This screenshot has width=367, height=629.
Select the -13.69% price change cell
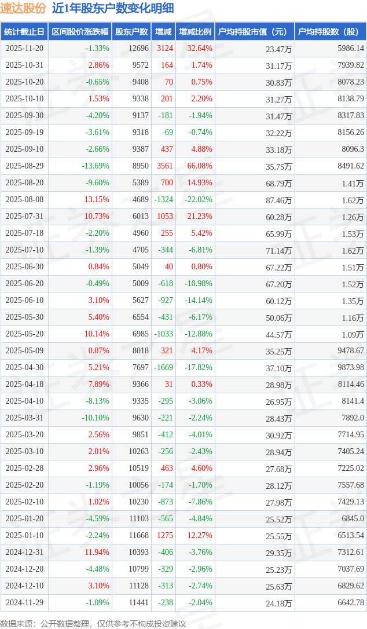tap(96, 166)
